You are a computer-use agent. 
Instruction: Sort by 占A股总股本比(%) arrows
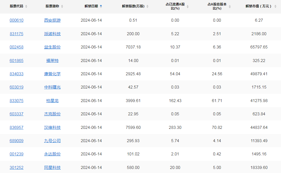230,7
